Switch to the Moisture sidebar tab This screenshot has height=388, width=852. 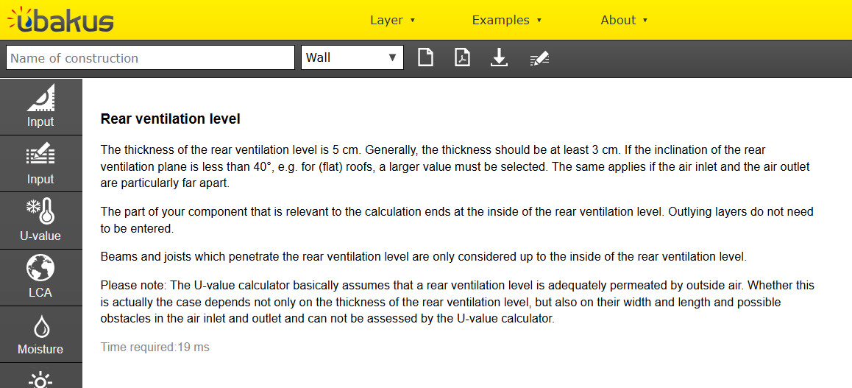[40, 334]
